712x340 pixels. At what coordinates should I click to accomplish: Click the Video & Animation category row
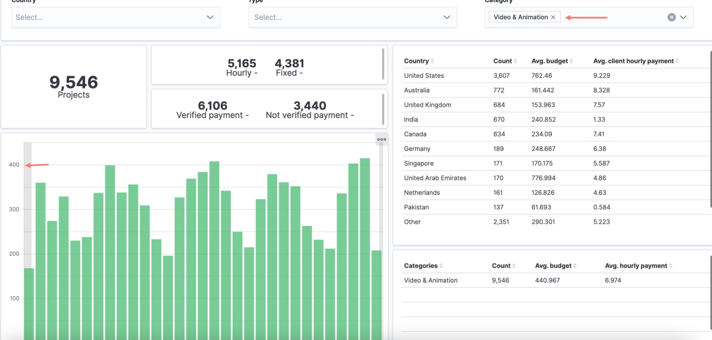pos(431,280)
